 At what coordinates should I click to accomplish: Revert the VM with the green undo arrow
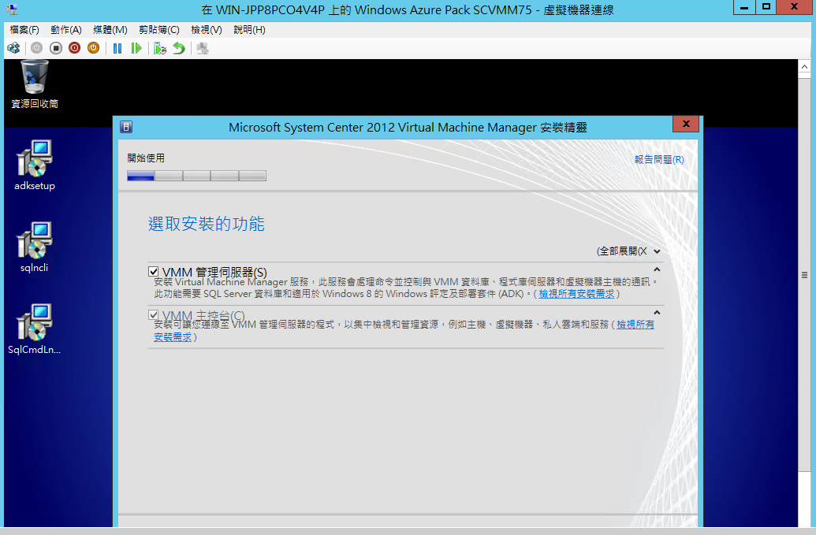click(179, 48)
